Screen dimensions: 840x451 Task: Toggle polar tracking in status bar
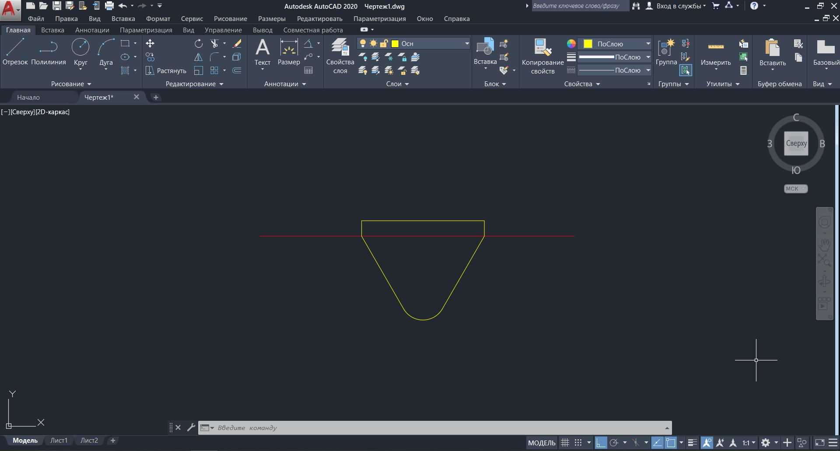(614, 443)
